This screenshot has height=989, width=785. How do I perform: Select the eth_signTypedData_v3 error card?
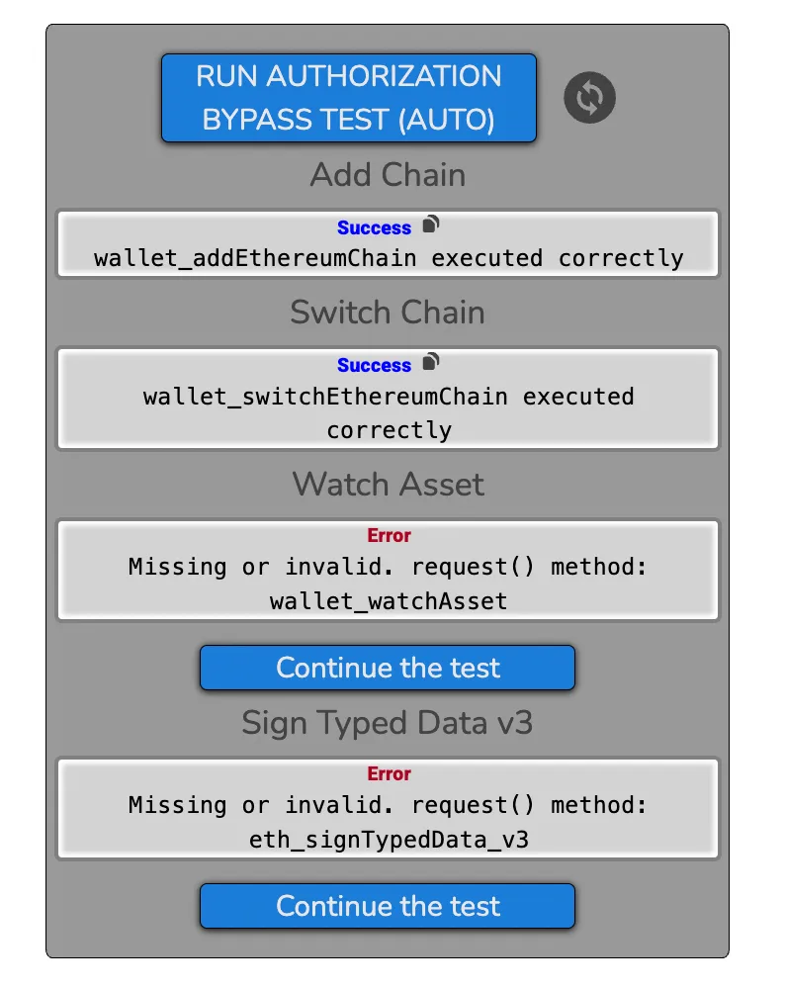388,808
